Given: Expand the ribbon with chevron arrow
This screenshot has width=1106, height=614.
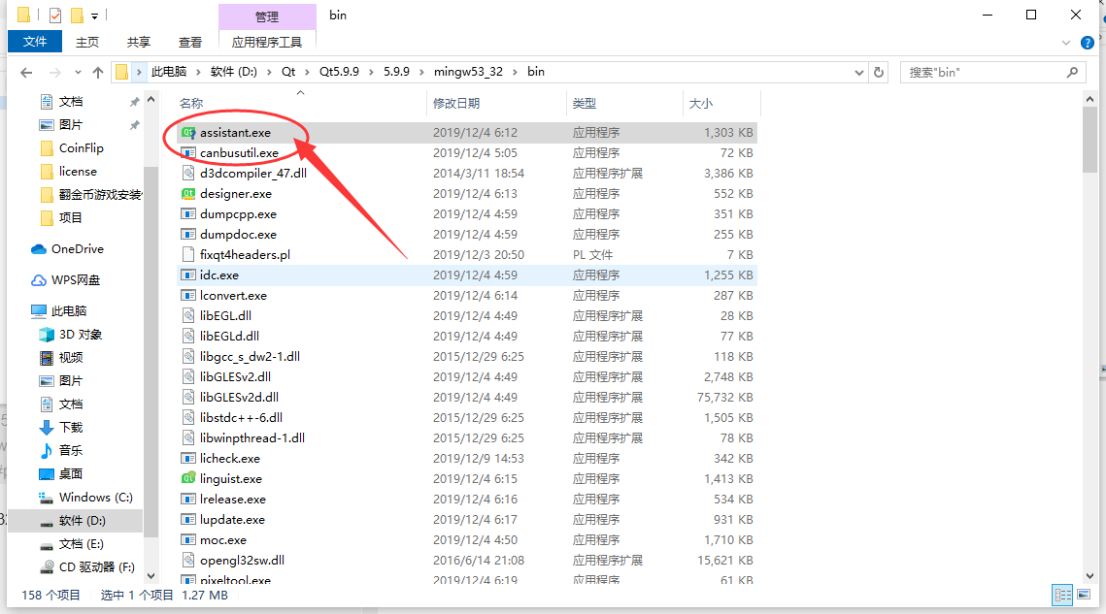Looking at the screenshot, I should [1066, 43].
